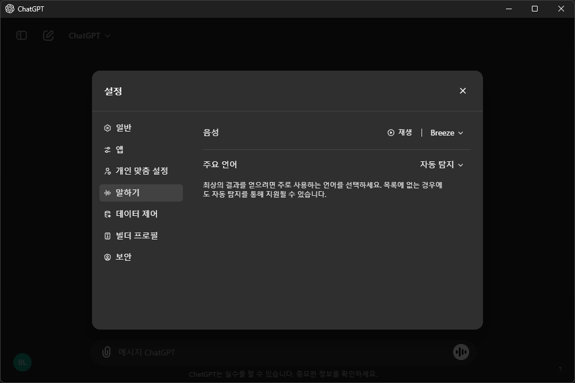
Task: Start a new chat with the compose icon
Action: (48, 36)
